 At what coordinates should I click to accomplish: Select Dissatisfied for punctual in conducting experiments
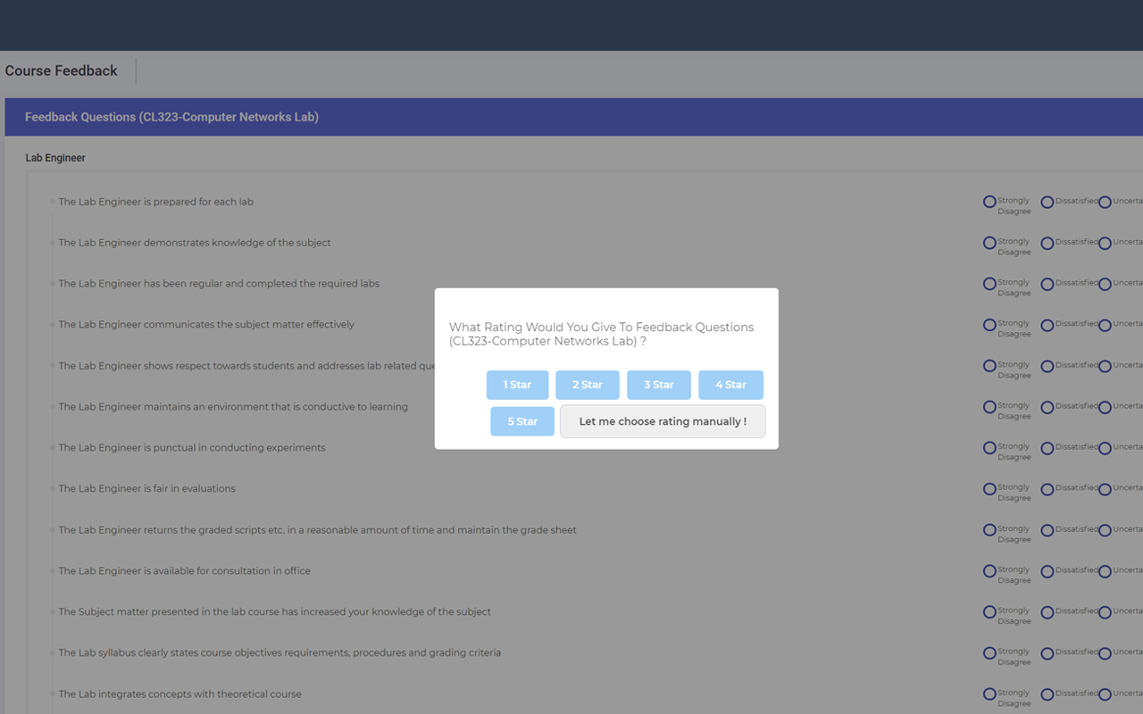pos(1047,448)
